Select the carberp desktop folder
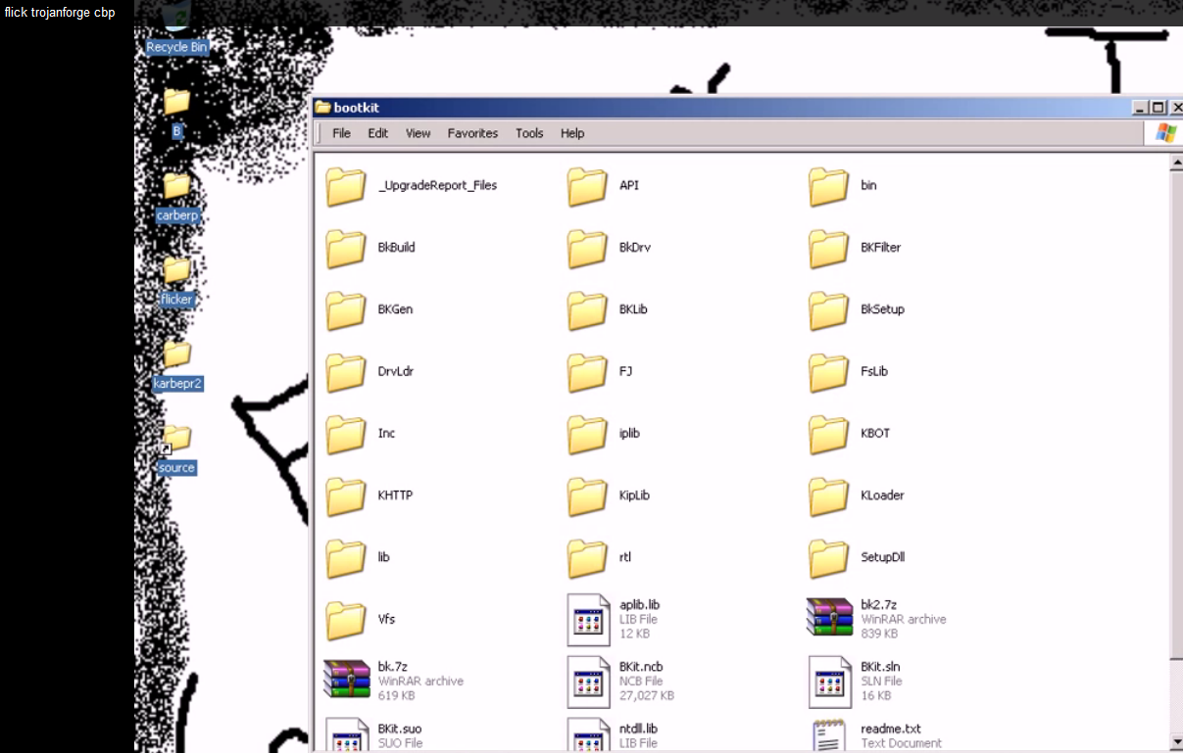 point(176,197)
